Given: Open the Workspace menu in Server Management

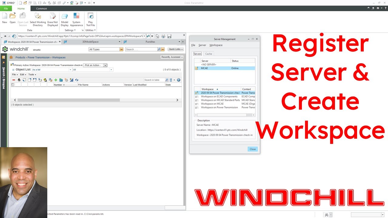Looking at the screenshot, I should pyautogui.click(x=216, y=45).
